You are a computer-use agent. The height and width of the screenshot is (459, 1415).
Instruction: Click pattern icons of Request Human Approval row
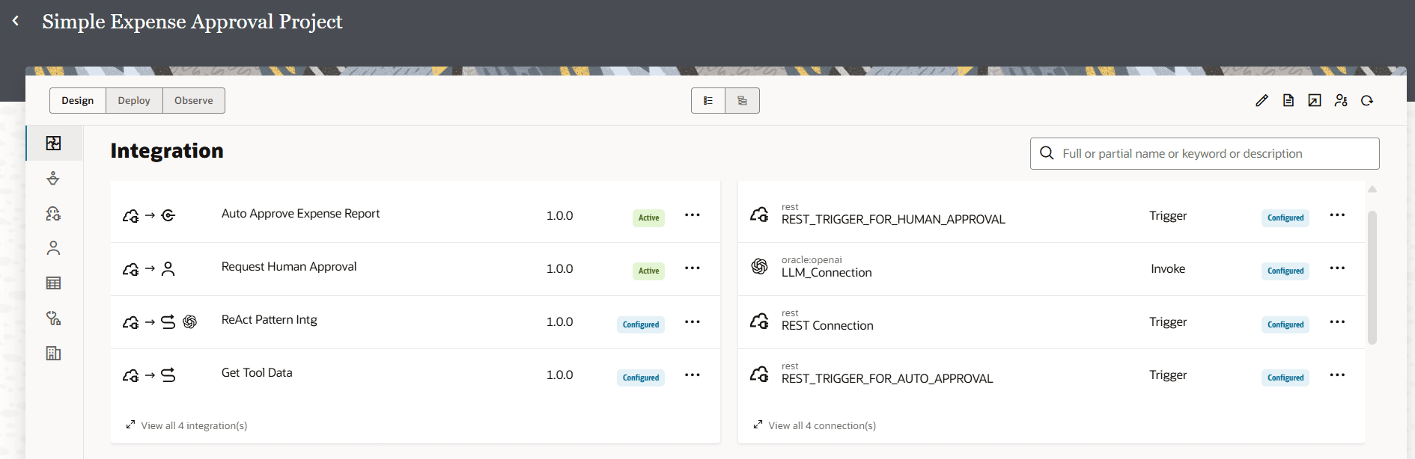tap(149, 268)
